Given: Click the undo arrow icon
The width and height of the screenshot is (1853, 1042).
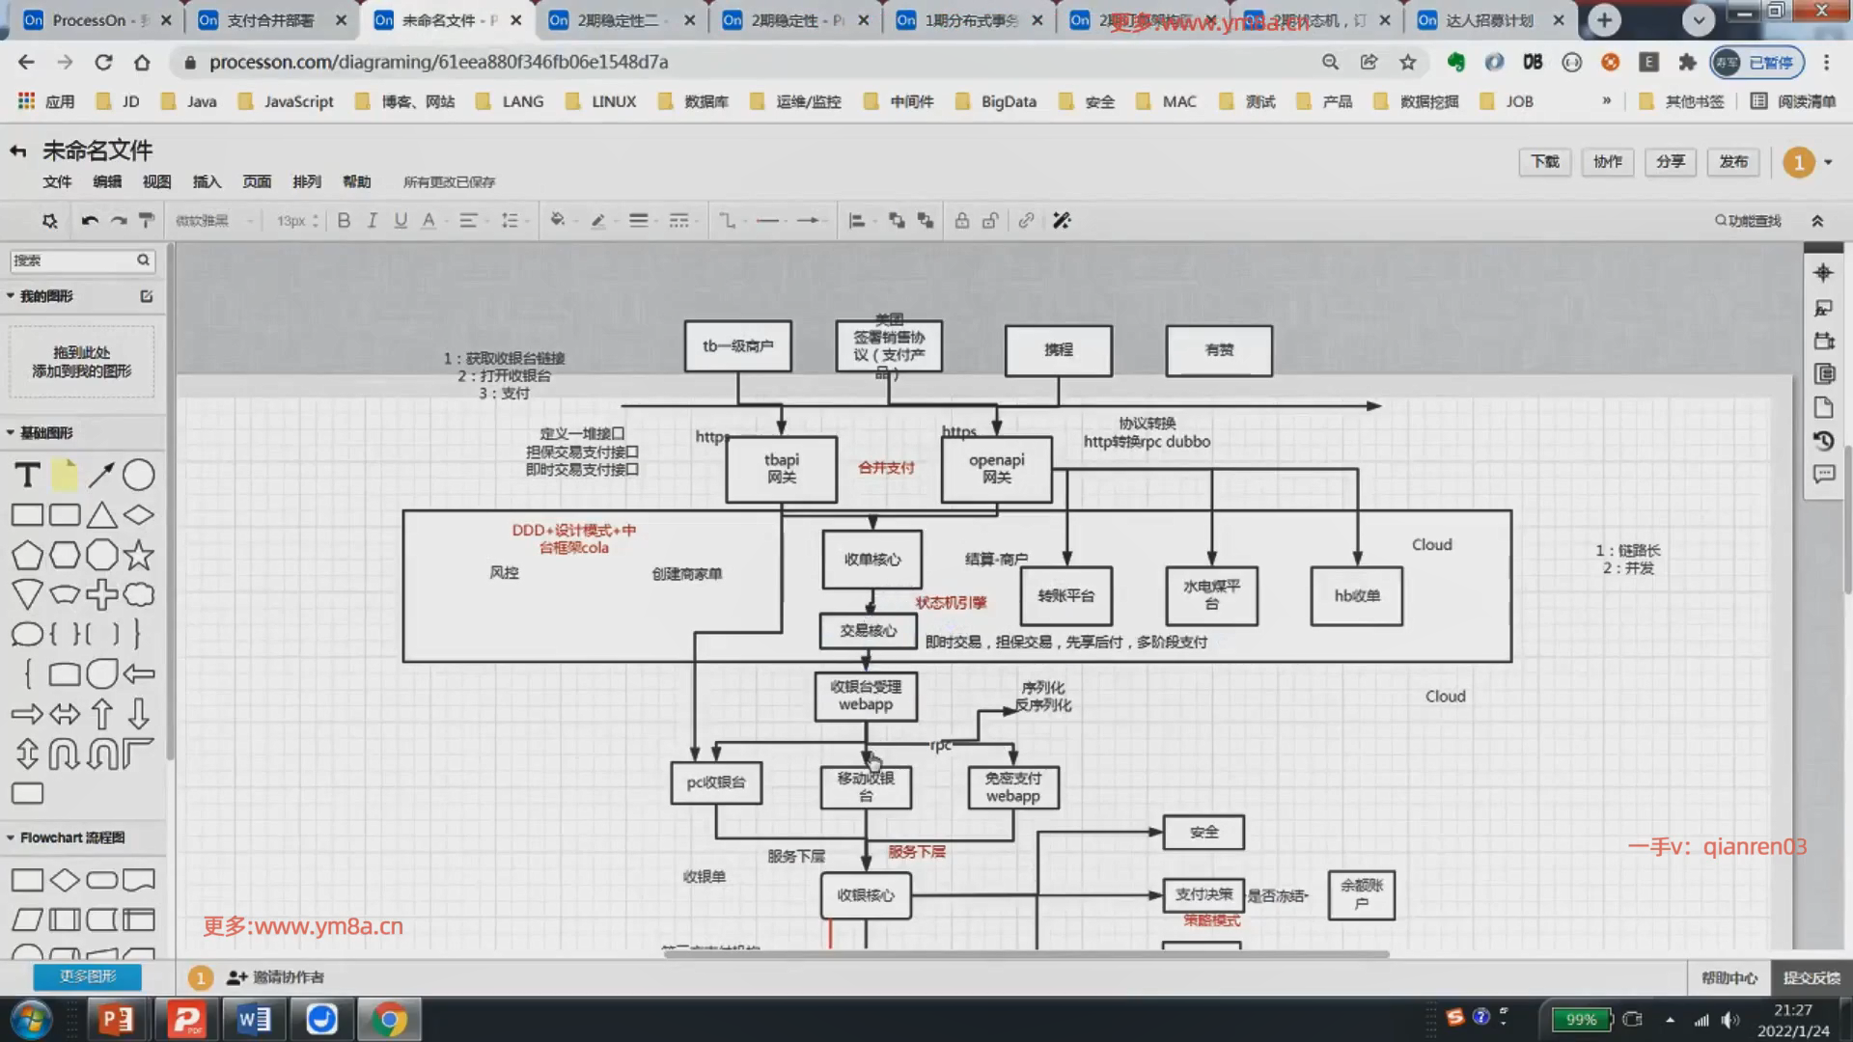Looking at the screenshot, I should [90, 221].
